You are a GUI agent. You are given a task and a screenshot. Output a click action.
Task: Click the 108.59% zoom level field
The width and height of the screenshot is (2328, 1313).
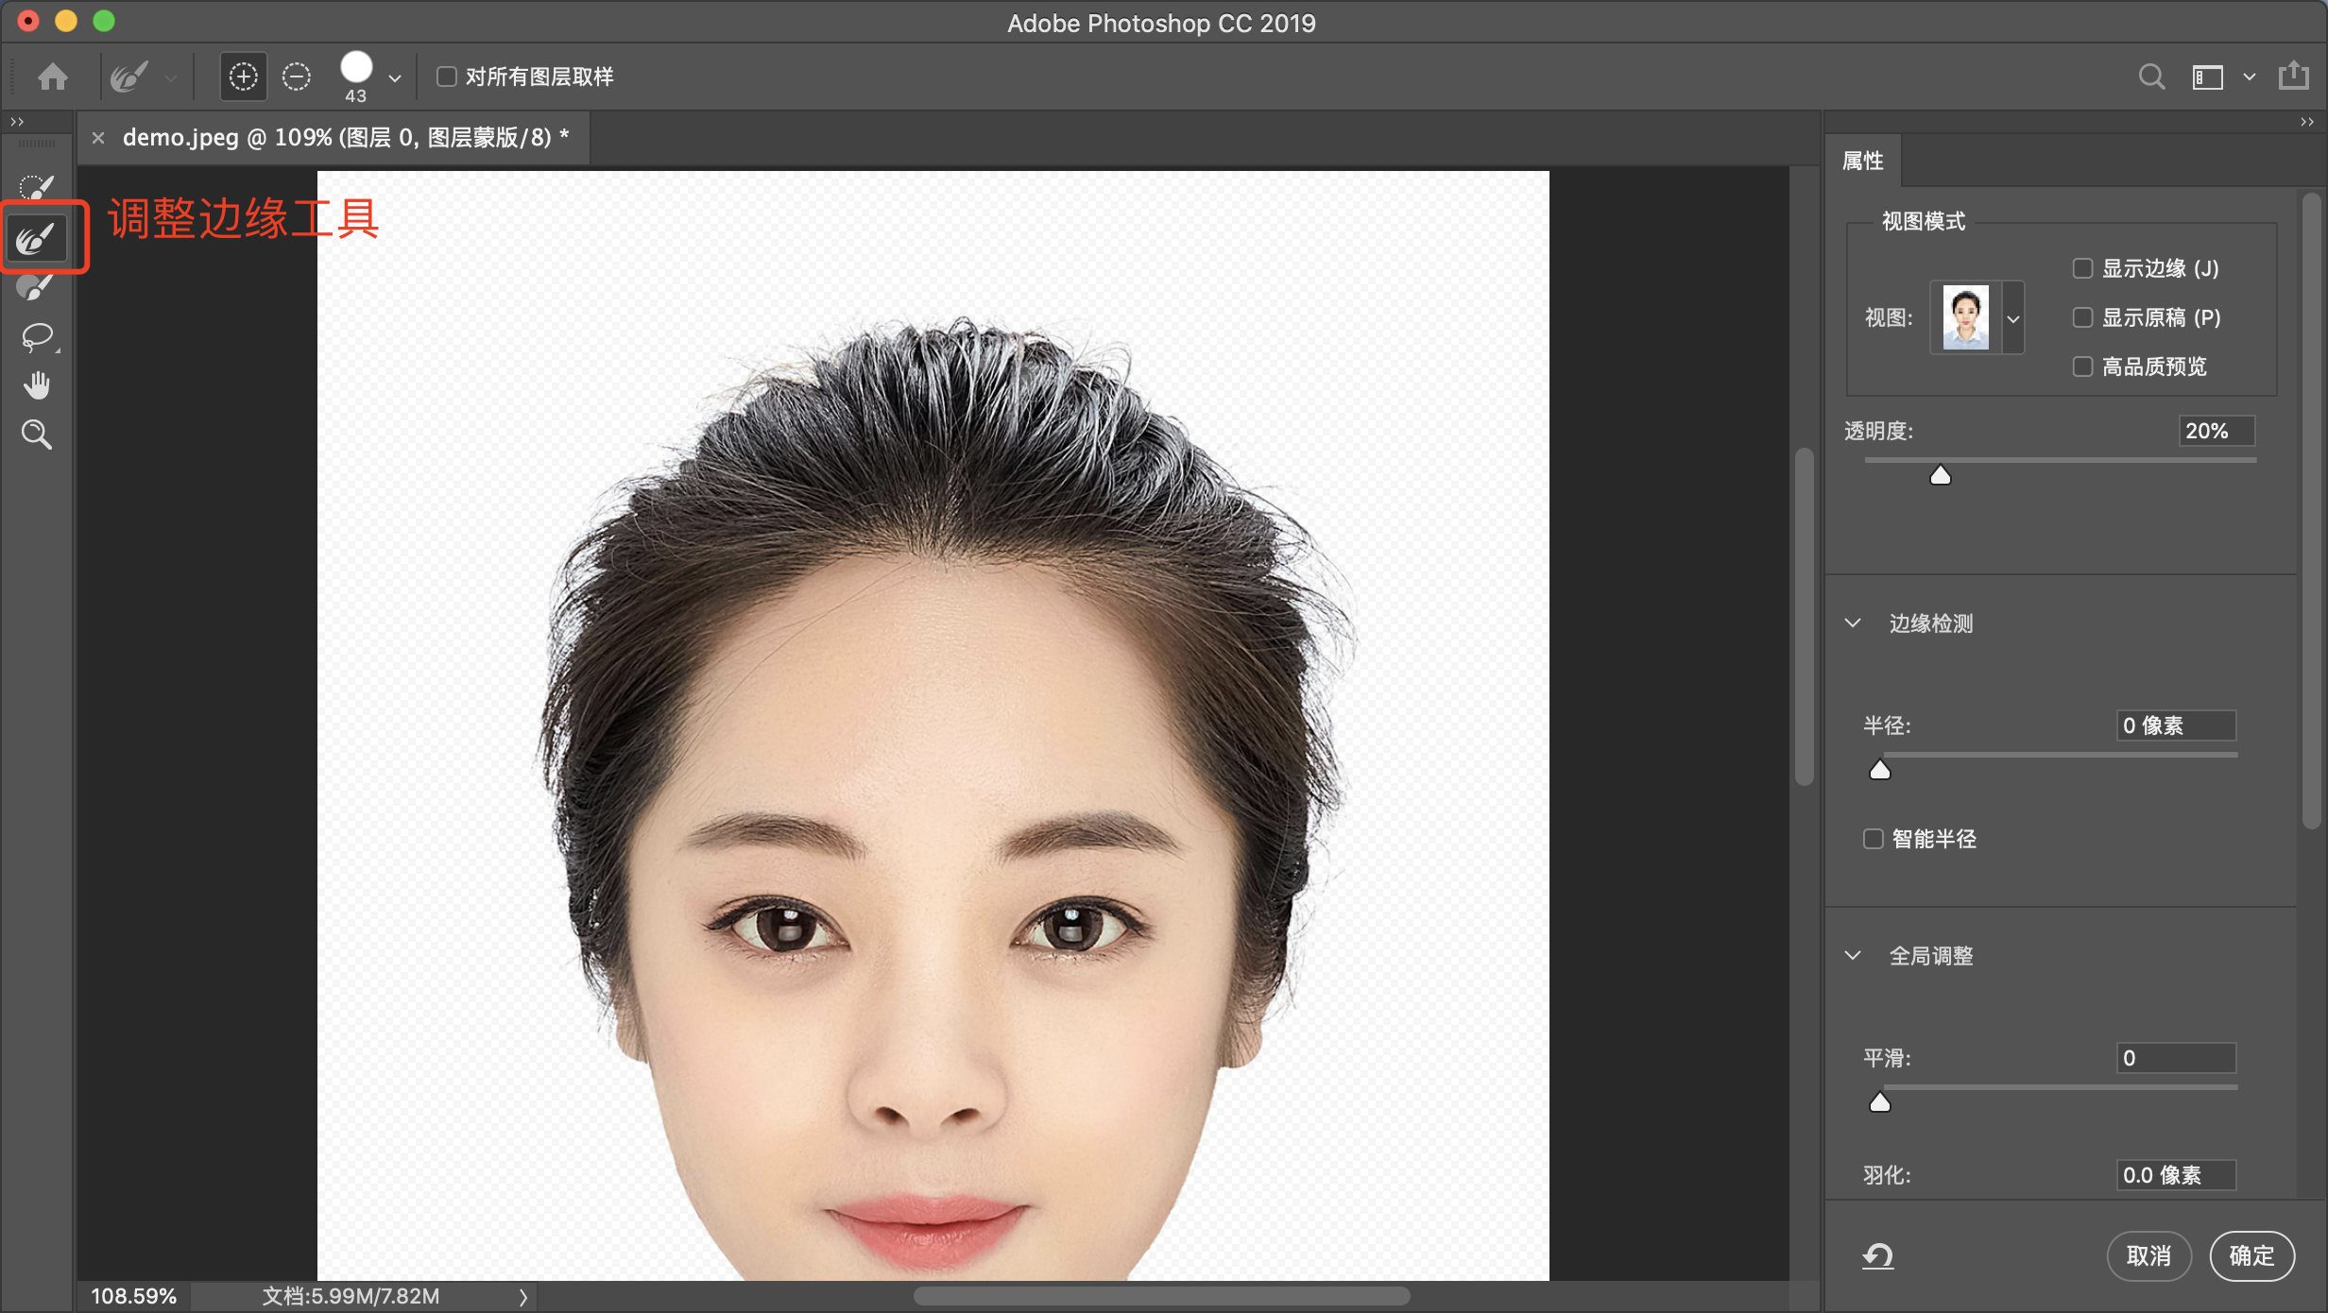coord(133,1296)
